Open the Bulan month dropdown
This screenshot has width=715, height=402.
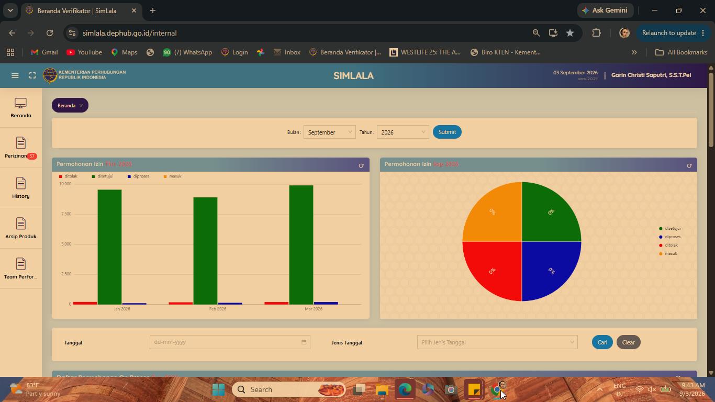[330, 132]
